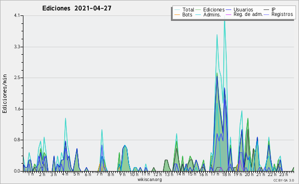Click the Usuarios legend label
Image resolution: width=299 pixels, height=184 pixels.
[243, 9]
